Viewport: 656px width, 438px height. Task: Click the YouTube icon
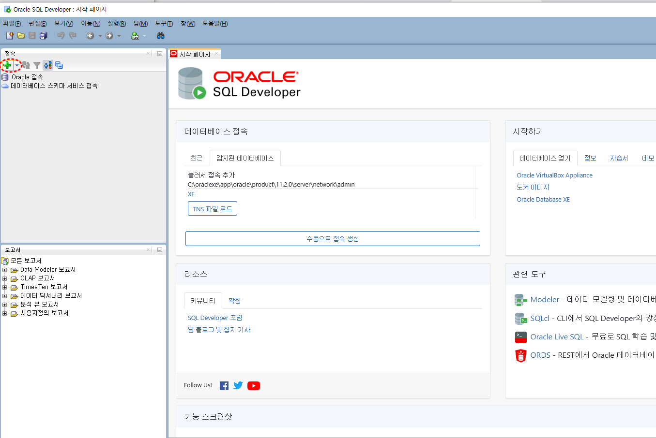254,385
